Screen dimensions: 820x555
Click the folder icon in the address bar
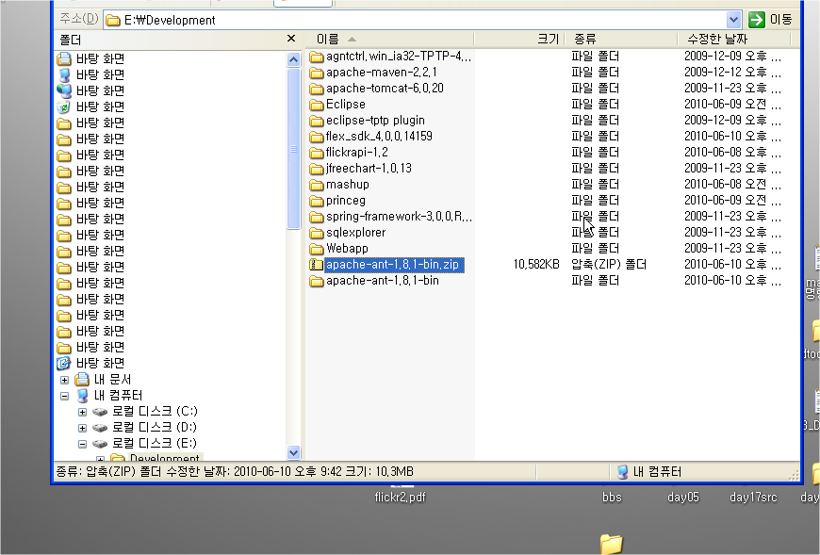(112, 21)
